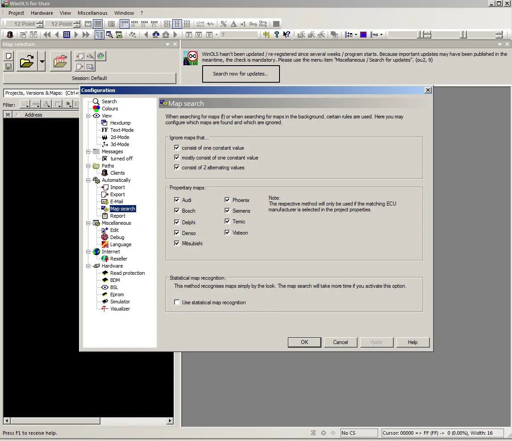Click the Org original values icon
The width and height of the screenshot is (512, 441).
click(253, 24)
